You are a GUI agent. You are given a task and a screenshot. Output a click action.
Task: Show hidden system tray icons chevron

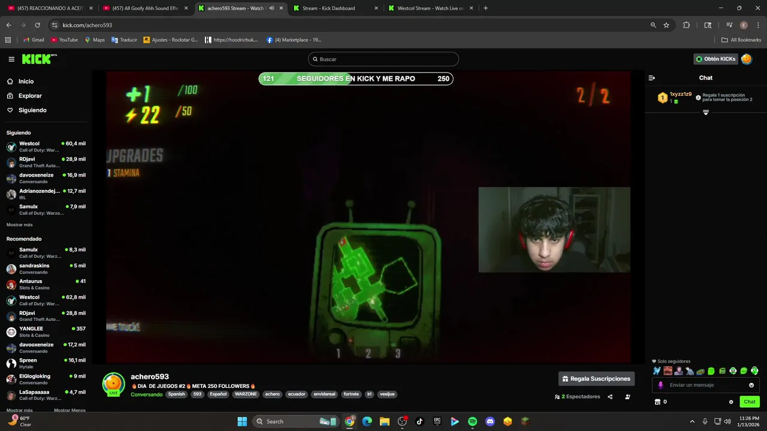point(692,421)
